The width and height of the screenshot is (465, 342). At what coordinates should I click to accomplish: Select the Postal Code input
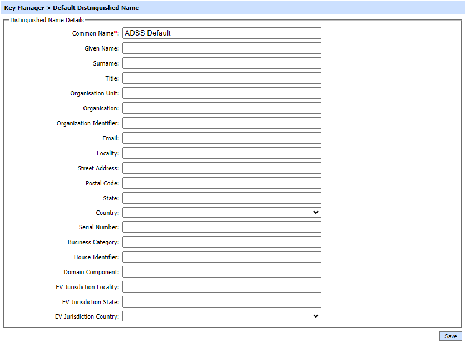(x=221, y=183)
